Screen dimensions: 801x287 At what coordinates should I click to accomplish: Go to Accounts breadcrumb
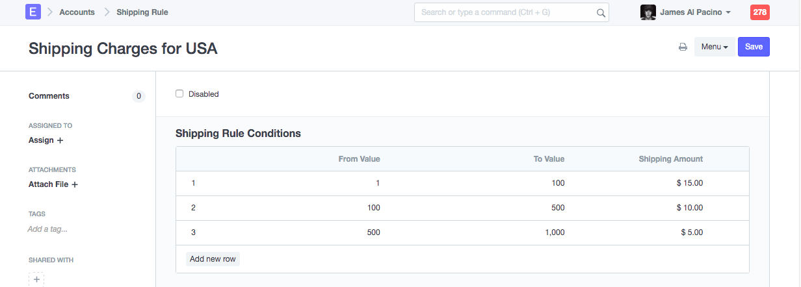click(x=77, y=12)
